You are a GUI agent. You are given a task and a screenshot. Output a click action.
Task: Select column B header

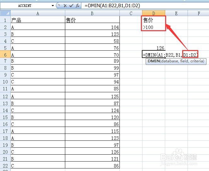(x=92, y=13)
